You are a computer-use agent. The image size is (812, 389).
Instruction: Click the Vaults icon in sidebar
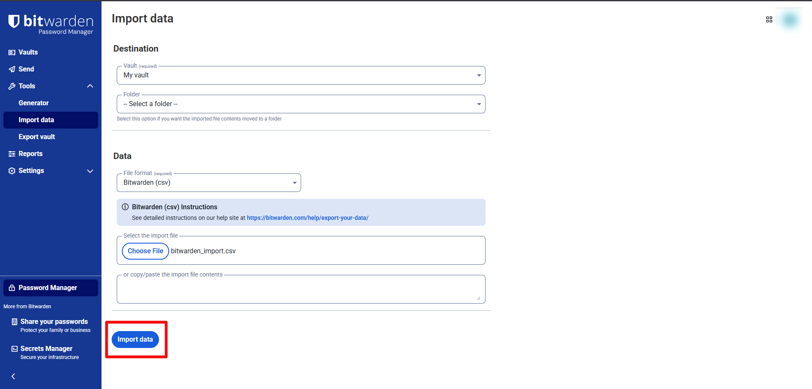click(x=12, y=52)
